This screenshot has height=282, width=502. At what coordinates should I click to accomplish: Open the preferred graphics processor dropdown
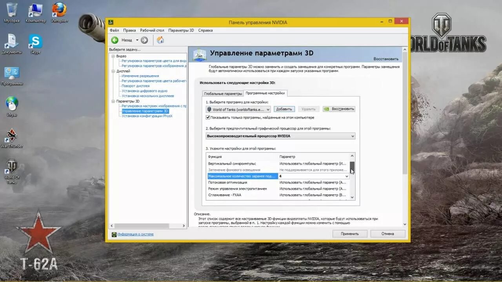tap(280, 136)
